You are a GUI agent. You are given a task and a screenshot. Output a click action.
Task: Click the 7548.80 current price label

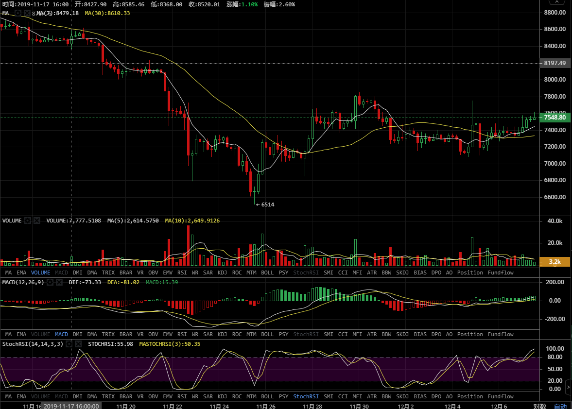(555, 118)
